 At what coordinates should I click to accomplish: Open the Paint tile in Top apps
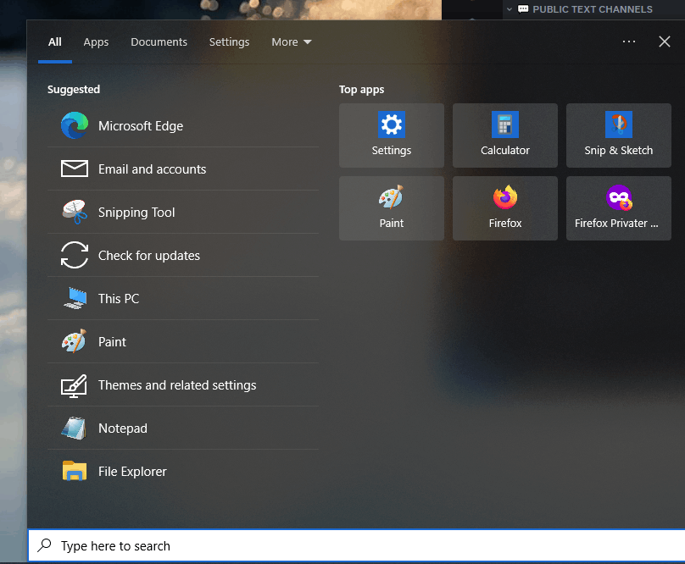392,208
